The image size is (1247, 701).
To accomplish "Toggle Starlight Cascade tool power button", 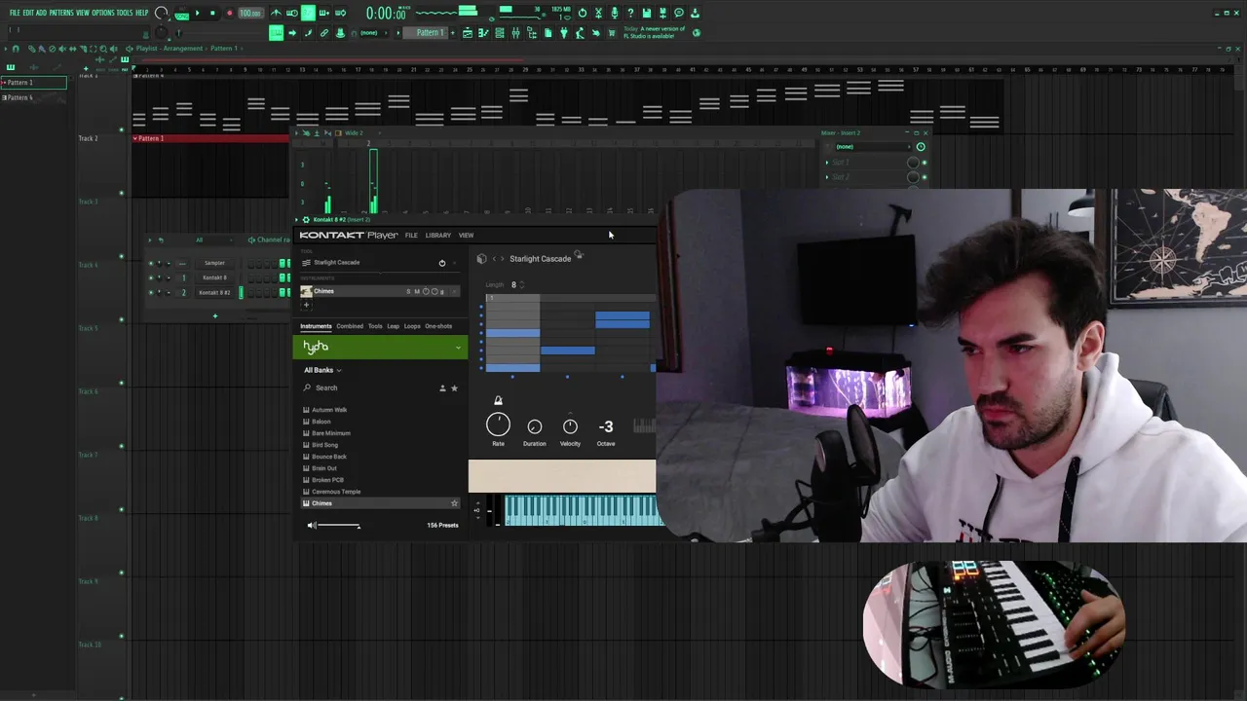I will tap(442, 263).
